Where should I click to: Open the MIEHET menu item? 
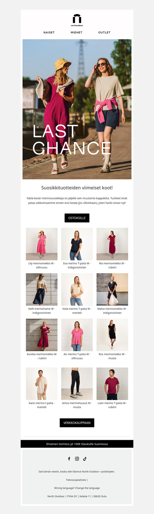click(76, 32)
